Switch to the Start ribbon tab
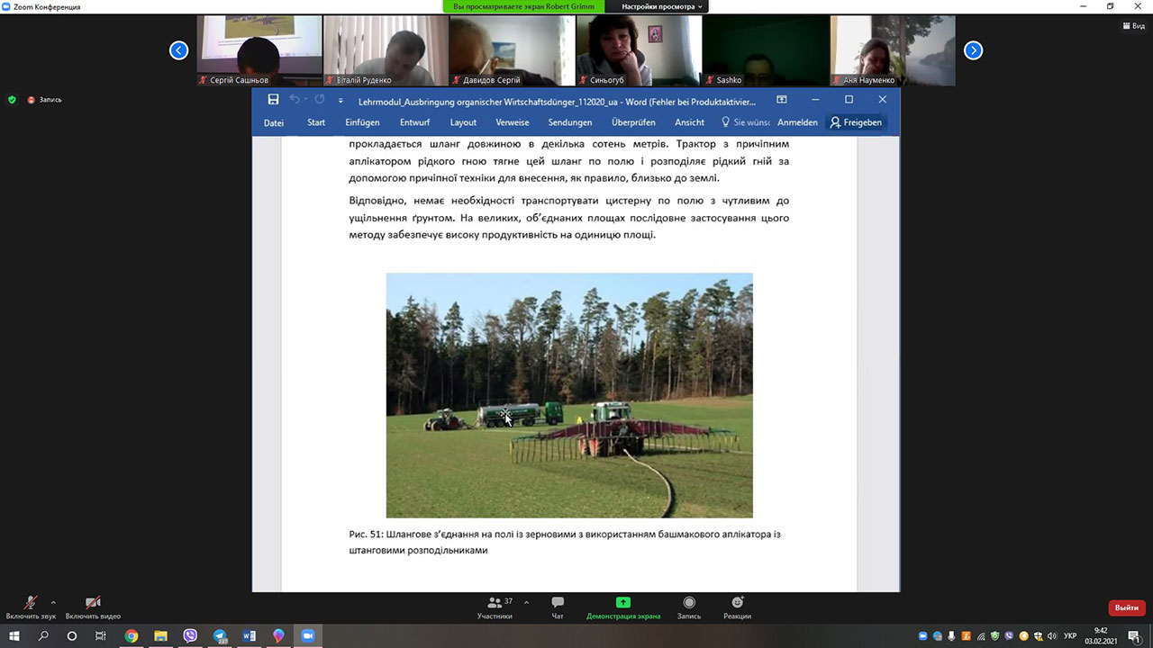1153x648 pixels. click(x=316, y=122)
